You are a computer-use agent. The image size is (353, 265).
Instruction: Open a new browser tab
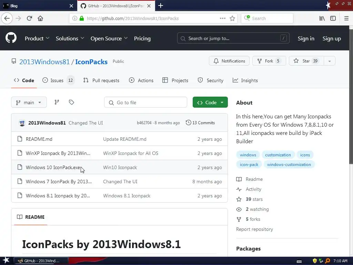coord(161,6)
